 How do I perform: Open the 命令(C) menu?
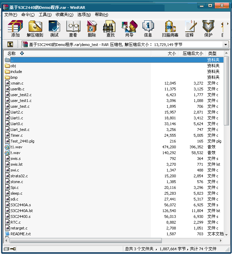pyautogui.click(x=28, y=15)
